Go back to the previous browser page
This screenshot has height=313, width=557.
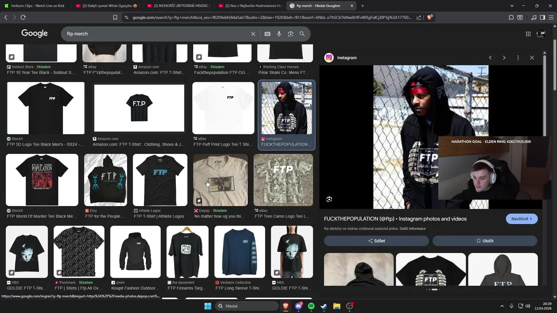(x=6, y=17)
